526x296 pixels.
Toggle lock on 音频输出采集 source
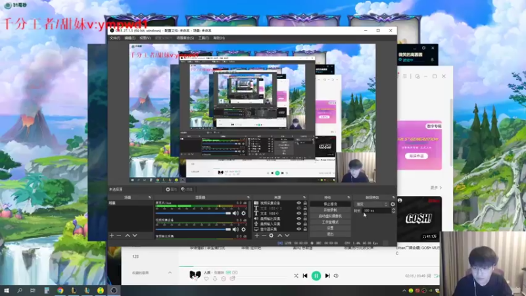[x=305, y=218]
